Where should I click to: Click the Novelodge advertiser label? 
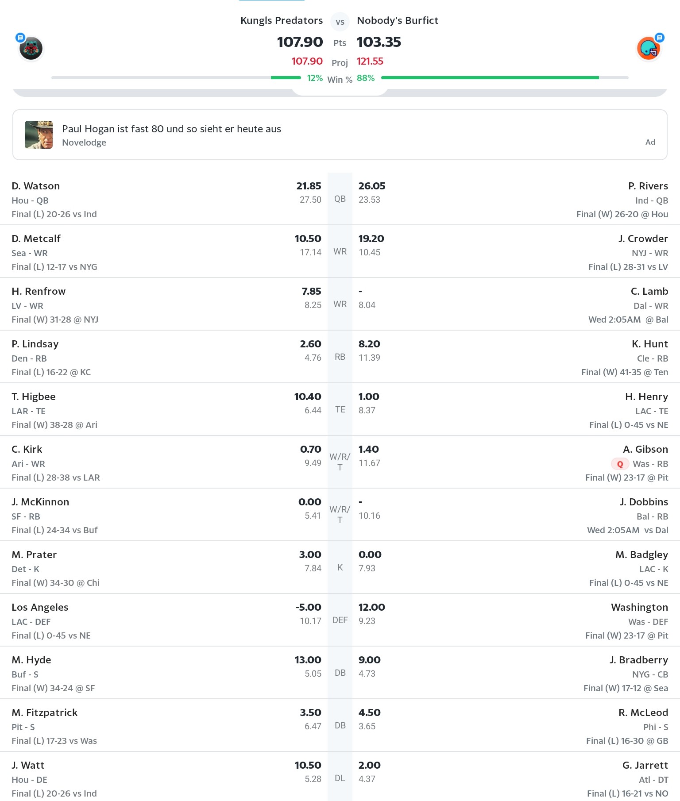pos(84,142)
